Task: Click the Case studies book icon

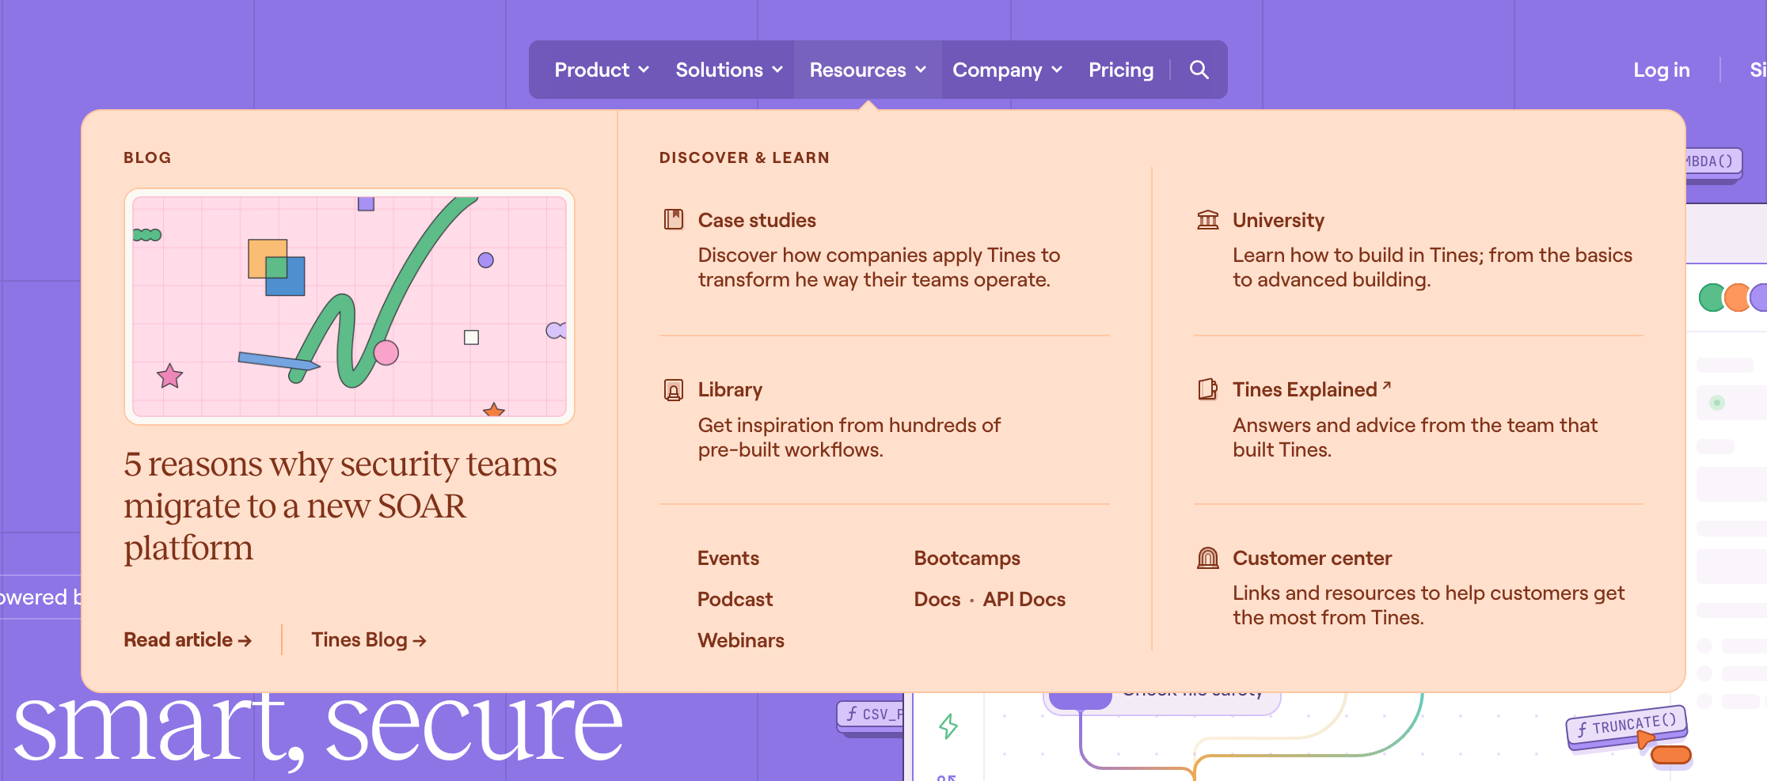Action: click(x=673, y=219)
